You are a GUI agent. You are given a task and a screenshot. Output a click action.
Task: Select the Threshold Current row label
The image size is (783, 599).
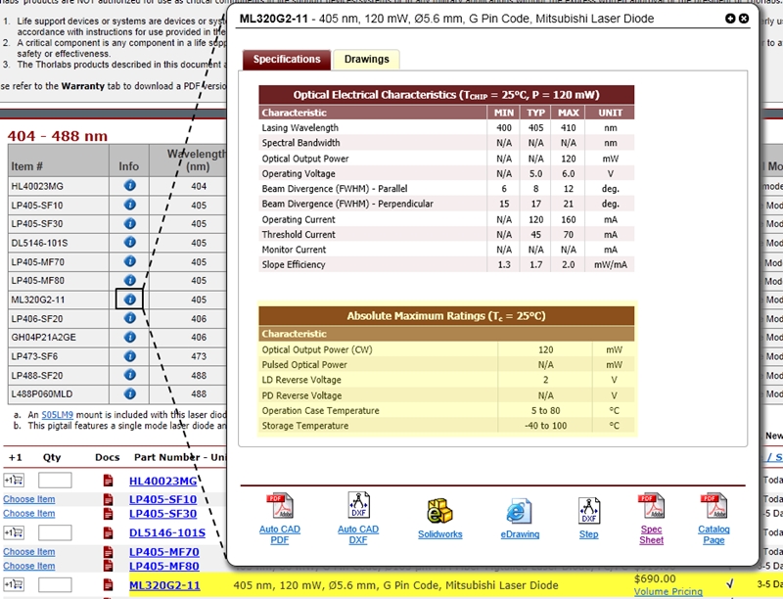[x=299, y=235]
